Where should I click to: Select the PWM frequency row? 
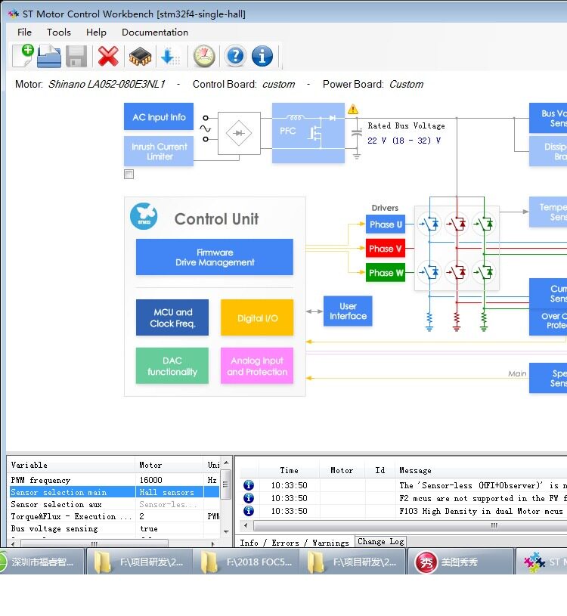[x=114, y=480]
